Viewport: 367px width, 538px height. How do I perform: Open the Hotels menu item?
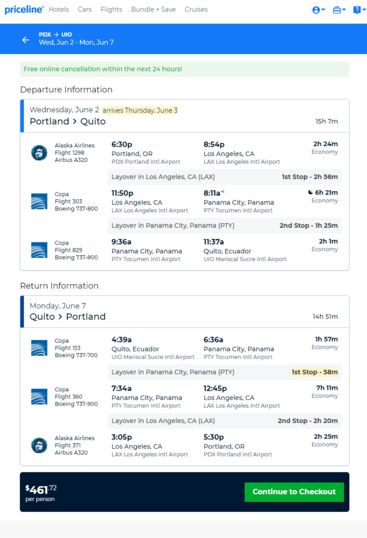59,10
